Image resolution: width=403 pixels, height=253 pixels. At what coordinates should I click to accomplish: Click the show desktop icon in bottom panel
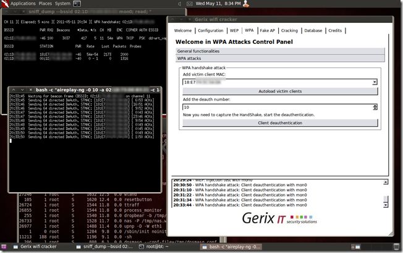point(4,247)
